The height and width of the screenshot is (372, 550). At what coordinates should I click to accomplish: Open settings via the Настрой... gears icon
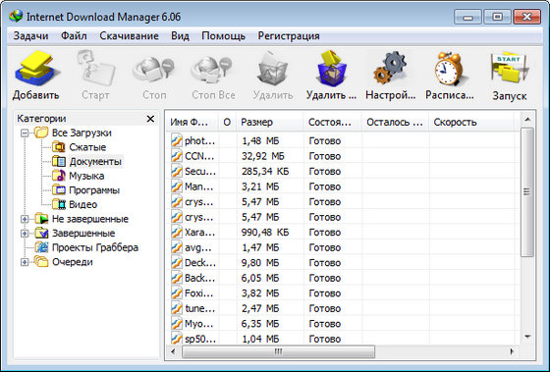pyautogui.click(x=391, y=69)
